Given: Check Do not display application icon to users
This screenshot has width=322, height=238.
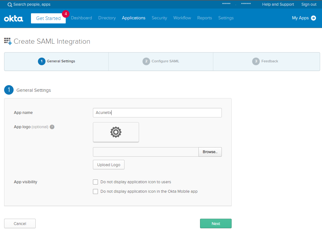Looking at the screenshot, I should pos(95,182).
